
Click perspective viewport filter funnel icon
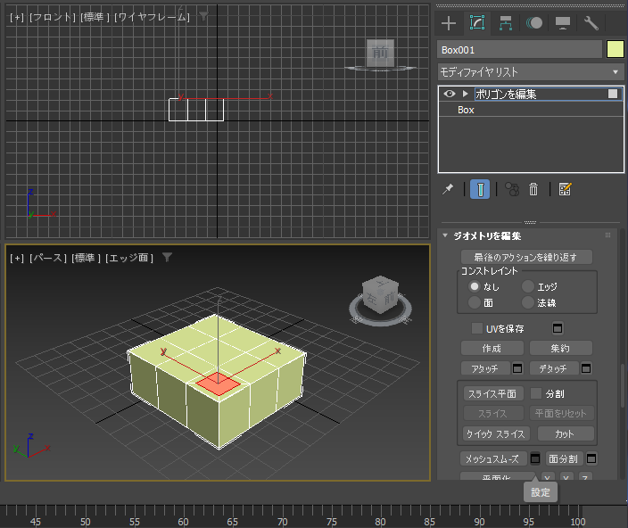pyautogui.click(x=168, y=258)
